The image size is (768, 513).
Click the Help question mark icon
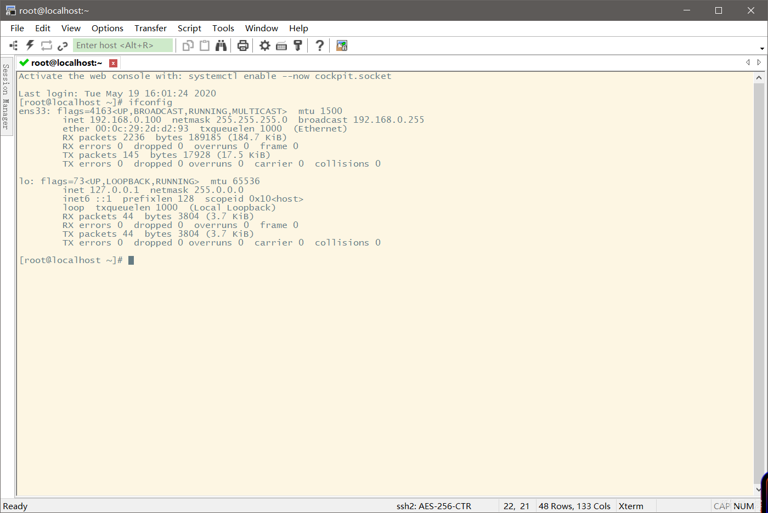coord(320,45)
